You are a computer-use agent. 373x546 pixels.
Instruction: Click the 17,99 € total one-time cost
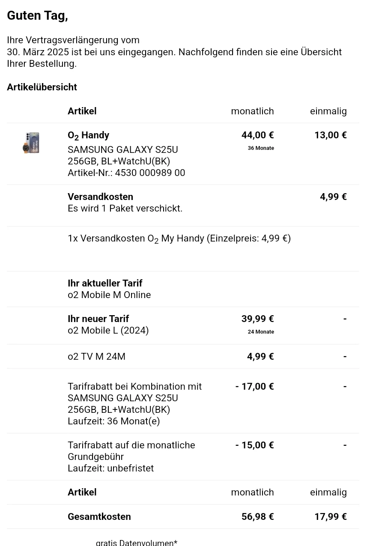(x=331, y=517)
